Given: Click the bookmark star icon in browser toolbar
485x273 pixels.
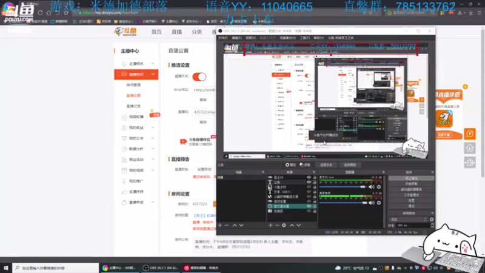Looking at the screenshot, I should coord(66,13).
